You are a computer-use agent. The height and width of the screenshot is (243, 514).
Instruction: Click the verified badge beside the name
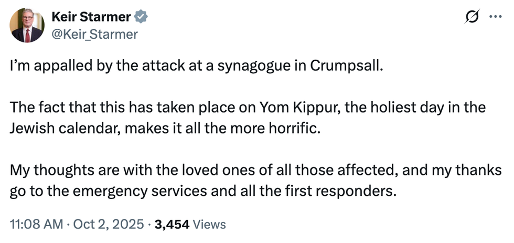click(x=141, y=17)
